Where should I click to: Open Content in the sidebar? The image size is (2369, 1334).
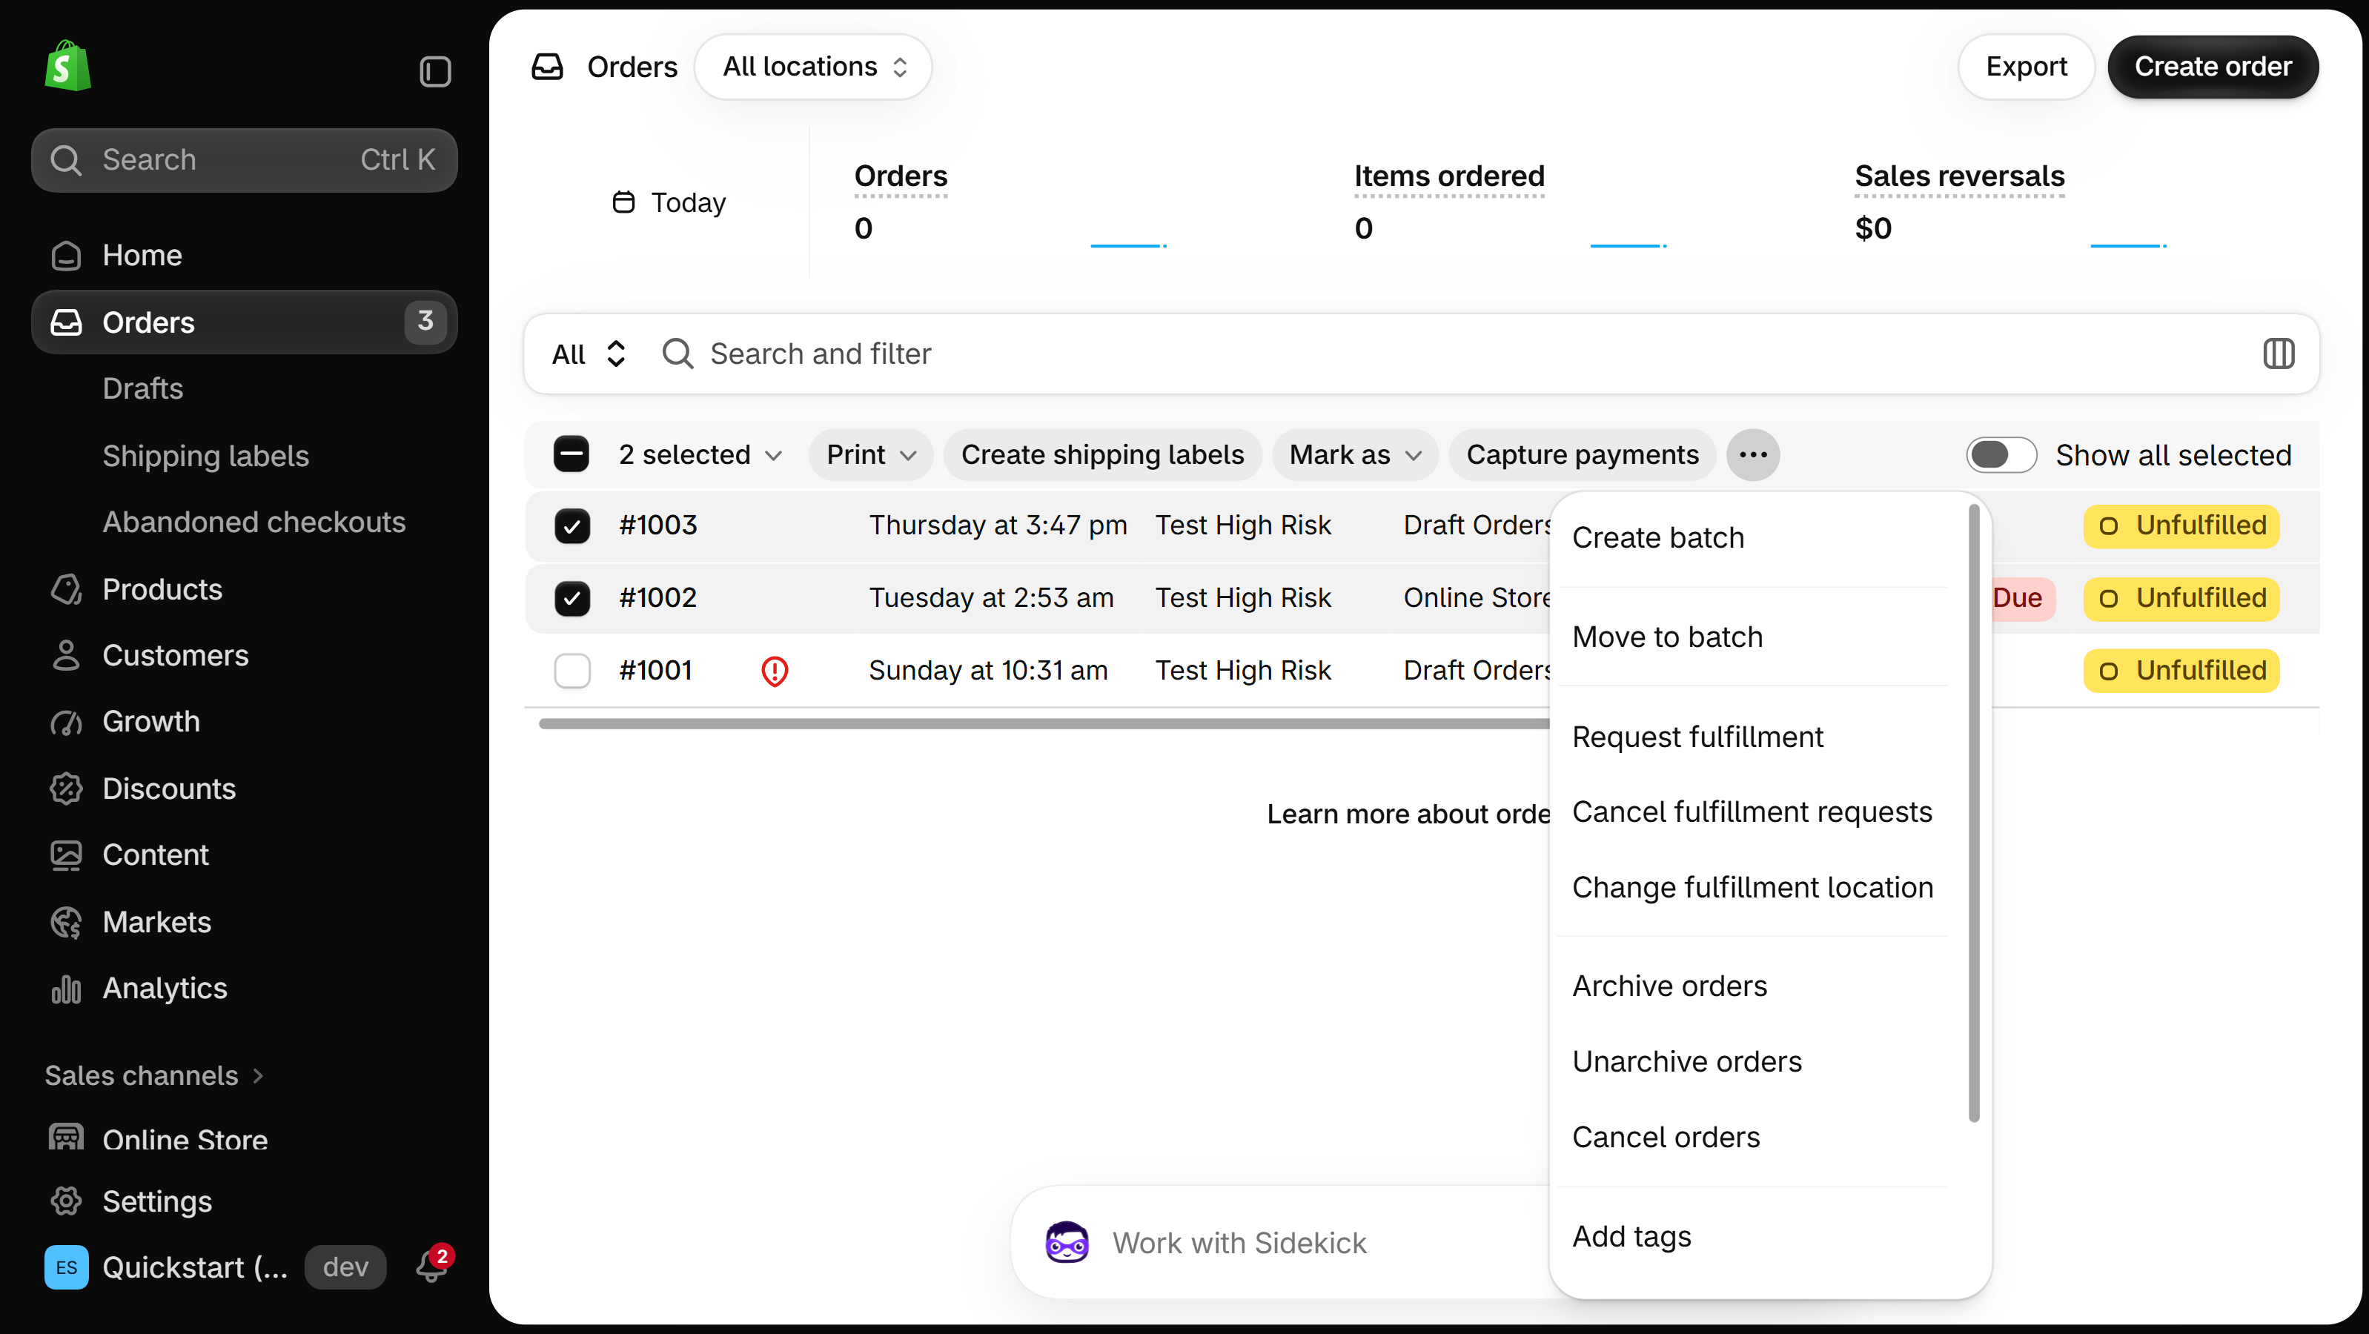pos(244,855)
